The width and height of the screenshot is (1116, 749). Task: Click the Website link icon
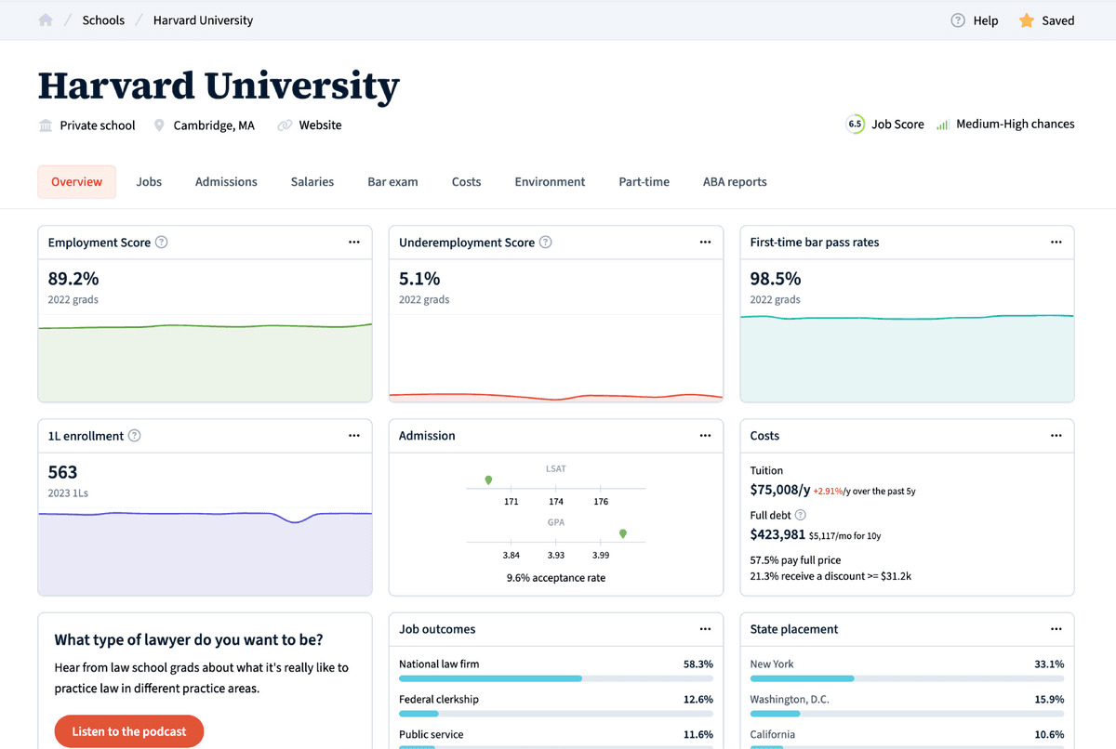(x=285, y=125)
